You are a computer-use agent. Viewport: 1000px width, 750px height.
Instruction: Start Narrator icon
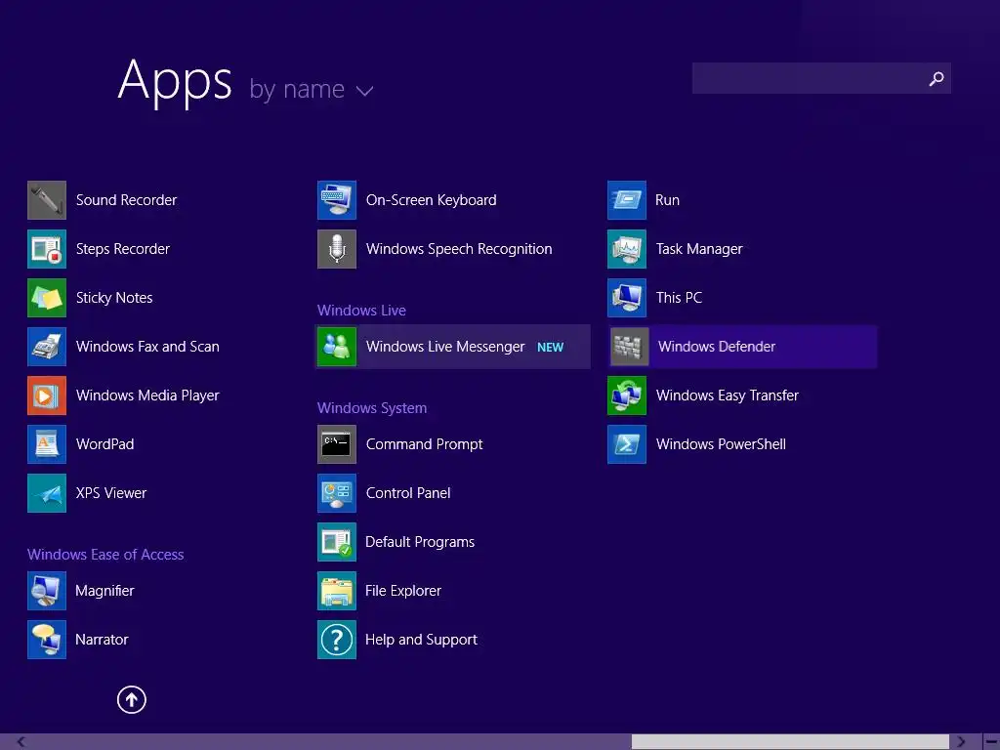click(x=47, y=639)
